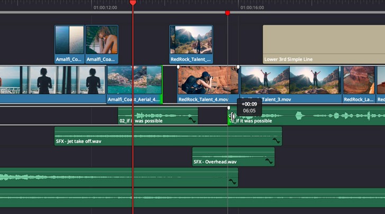
Task: Click the RedRock_Talent_3.mov clip with raised arms
Action: (x=290, y=82)
